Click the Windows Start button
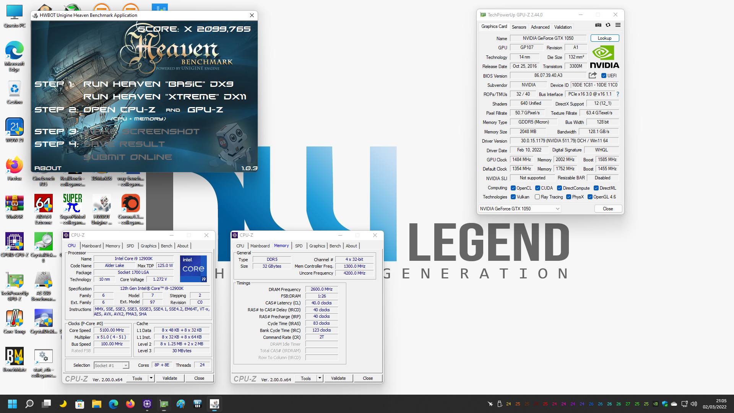 12,404
